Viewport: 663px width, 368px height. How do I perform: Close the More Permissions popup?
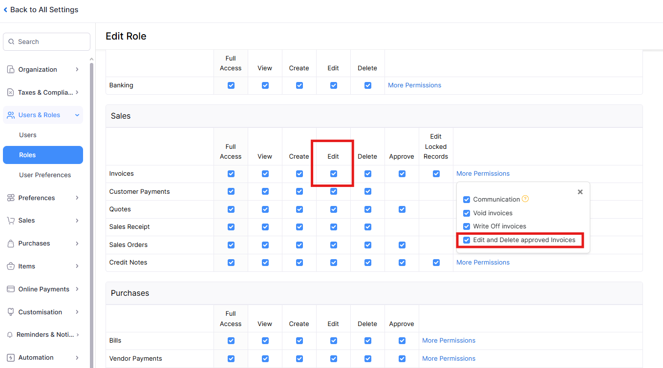[x=580, y=192]
